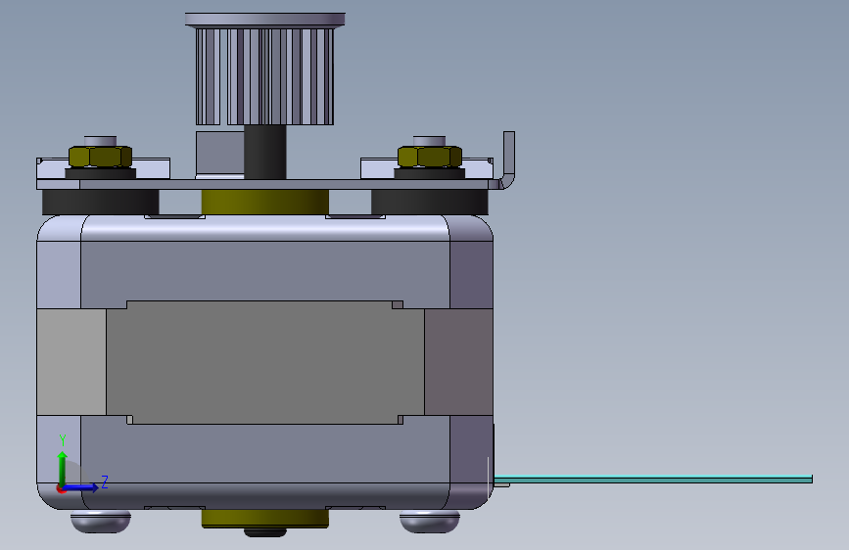
Task: Click the 'Z' axis label
Action: [x=105, y=481]
